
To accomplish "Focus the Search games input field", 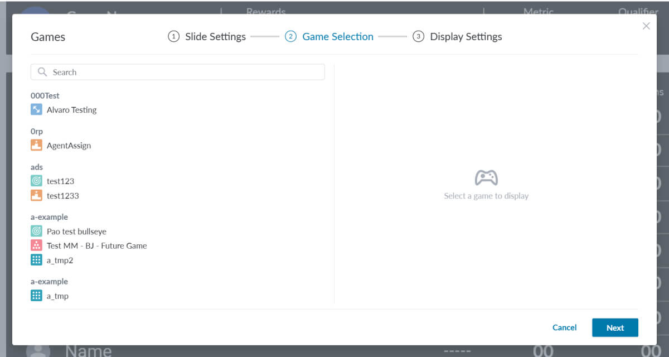I will [184, 72].
